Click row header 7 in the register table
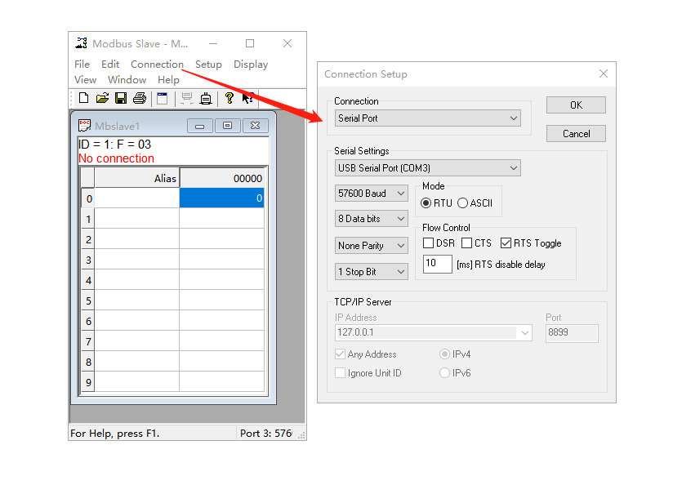Image resolution: width=673 pixels, height=503 pixels. pyautogui.click(x=88, y=341)
